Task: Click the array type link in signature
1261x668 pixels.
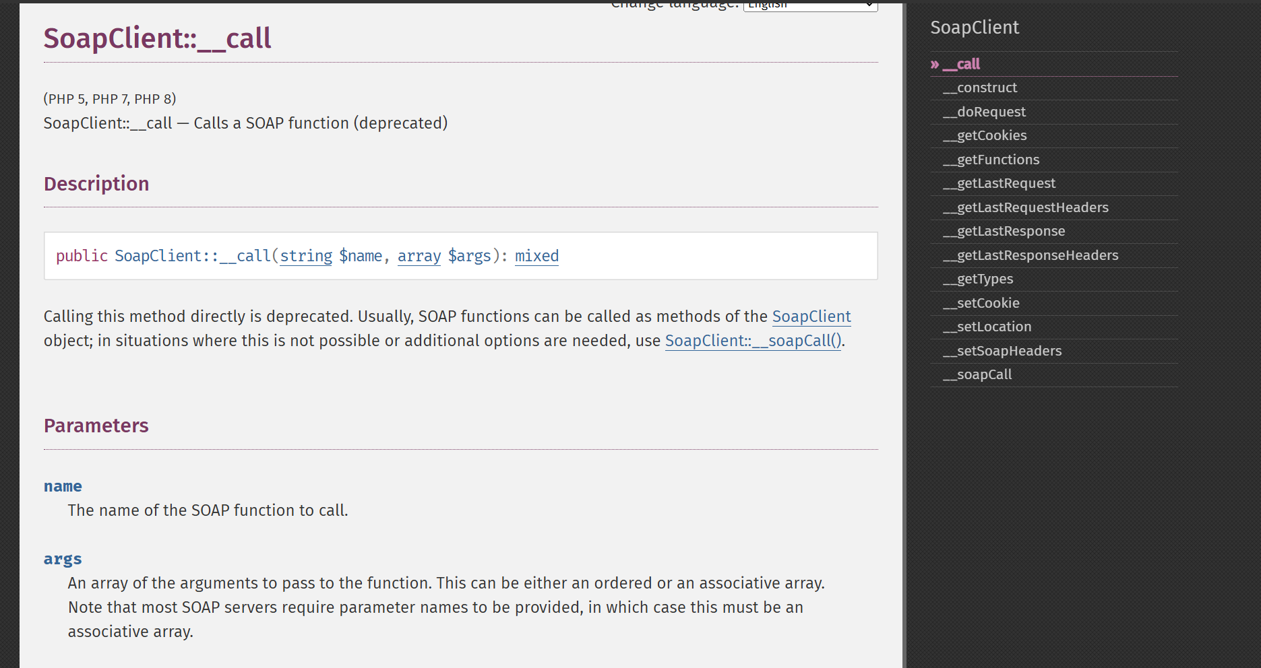Action: pos(419,256)
